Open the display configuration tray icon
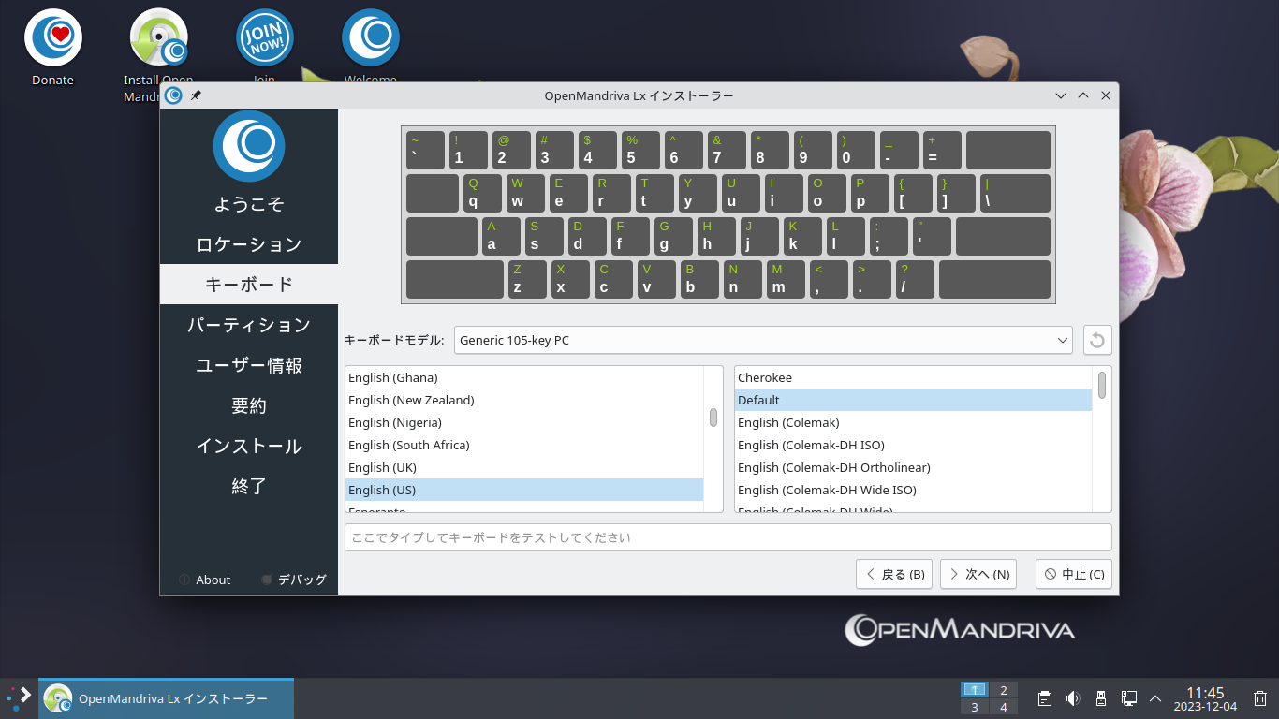1279x719 pixels. point(1129,698)
